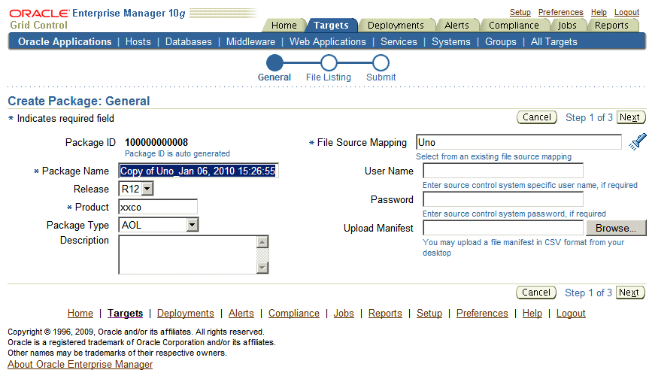Click the General step label
This screenshot has width=649, height=379.
pos(274,77)
